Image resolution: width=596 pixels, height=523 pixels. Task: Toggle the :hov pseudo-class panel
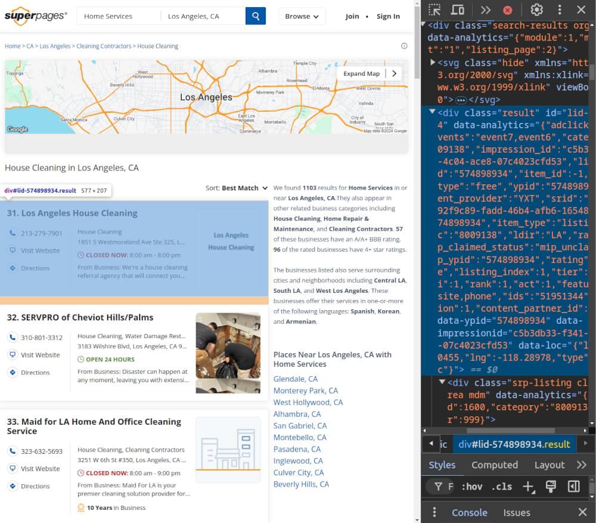[x=471, y=486]
